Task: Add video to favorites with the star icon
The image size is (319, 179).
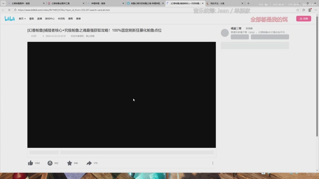Action: pos(69,163)
